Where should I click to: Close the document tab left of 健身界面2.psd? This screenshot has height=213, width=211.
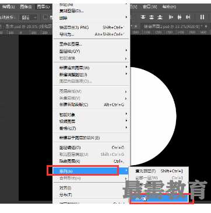tap(136, 26)
